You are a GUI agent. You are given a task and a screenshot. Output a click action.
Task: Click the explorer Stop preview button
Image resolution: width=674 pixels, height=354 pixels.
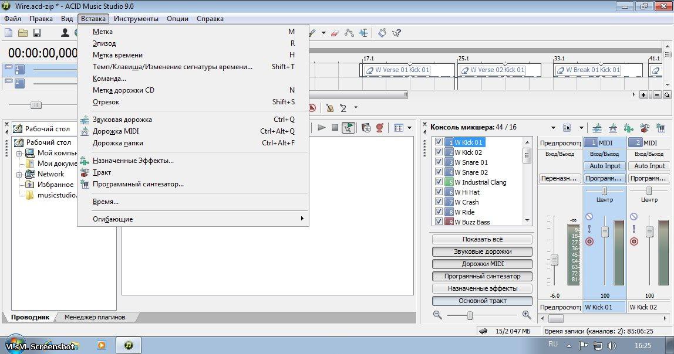335,127
